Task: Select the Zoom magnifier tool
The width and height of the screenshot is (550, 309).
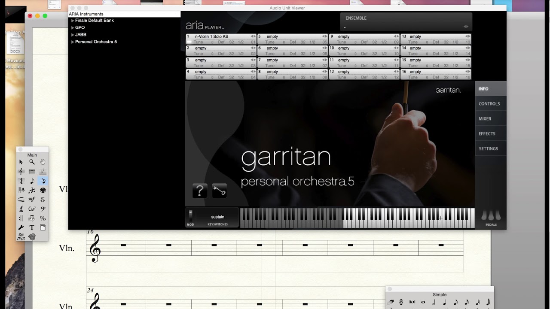Action: 32,162
